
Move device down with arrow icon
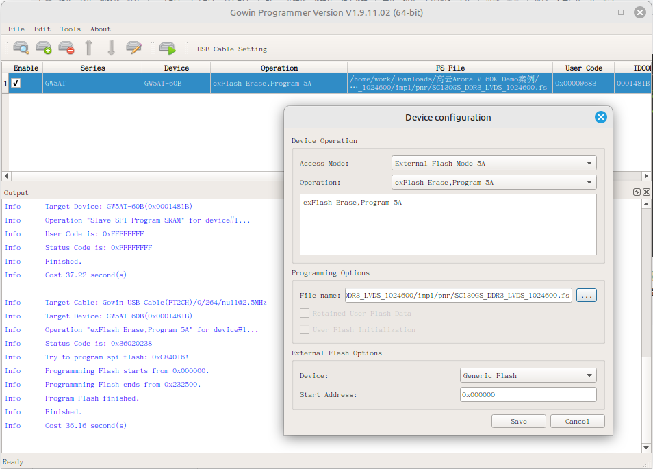[x=111, y=48]
